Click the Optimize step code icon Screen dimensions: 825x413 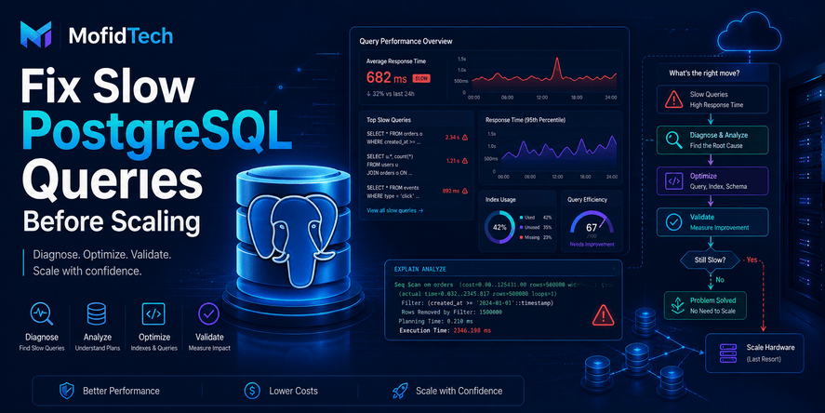[674, 181]
